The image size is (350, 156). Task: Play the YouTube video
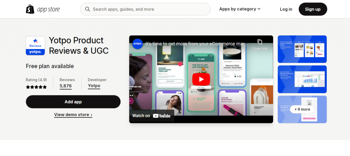pyautogui.click(x=201, y=79)
